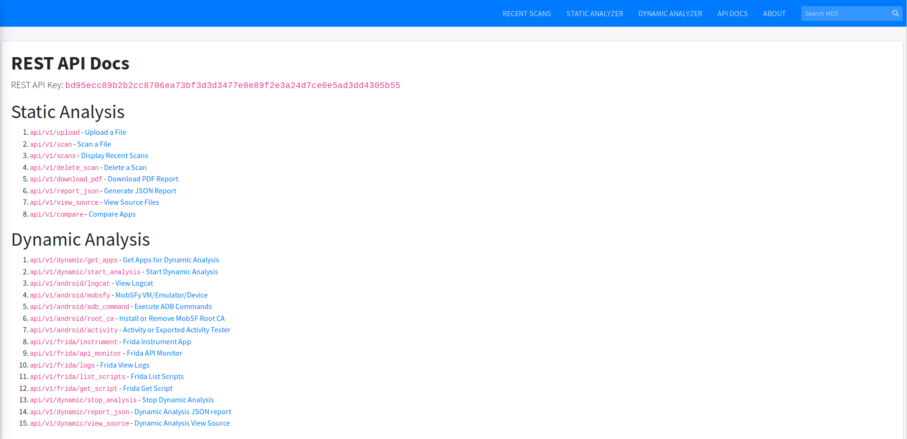Screen dimensions: 907x439
Task: Open the Start Dynamic Analysis link
Action: [x=182, y=272]
